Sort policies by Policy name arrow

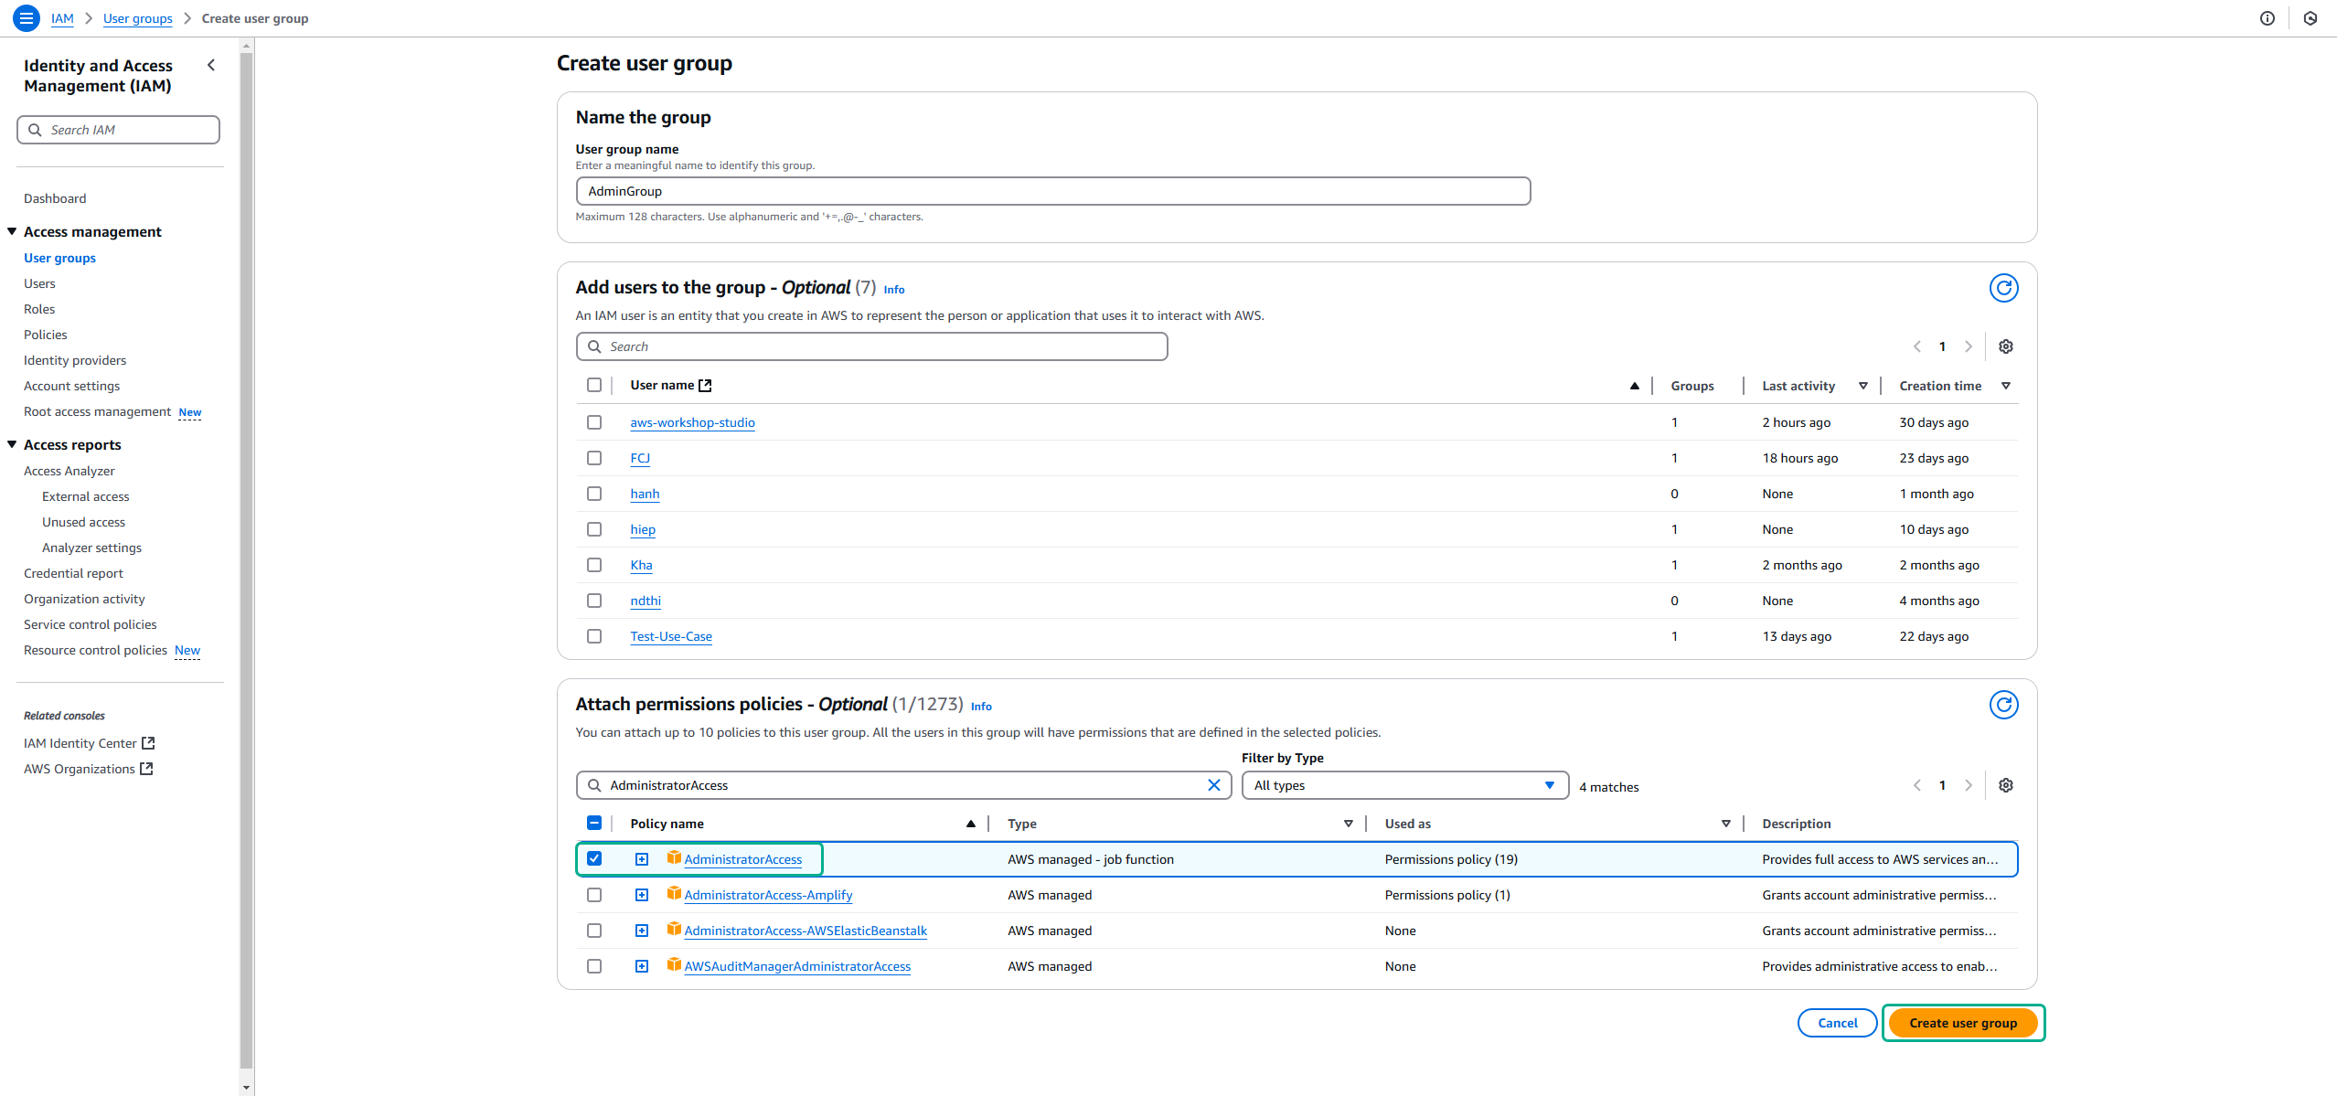(x=970, y=825)
